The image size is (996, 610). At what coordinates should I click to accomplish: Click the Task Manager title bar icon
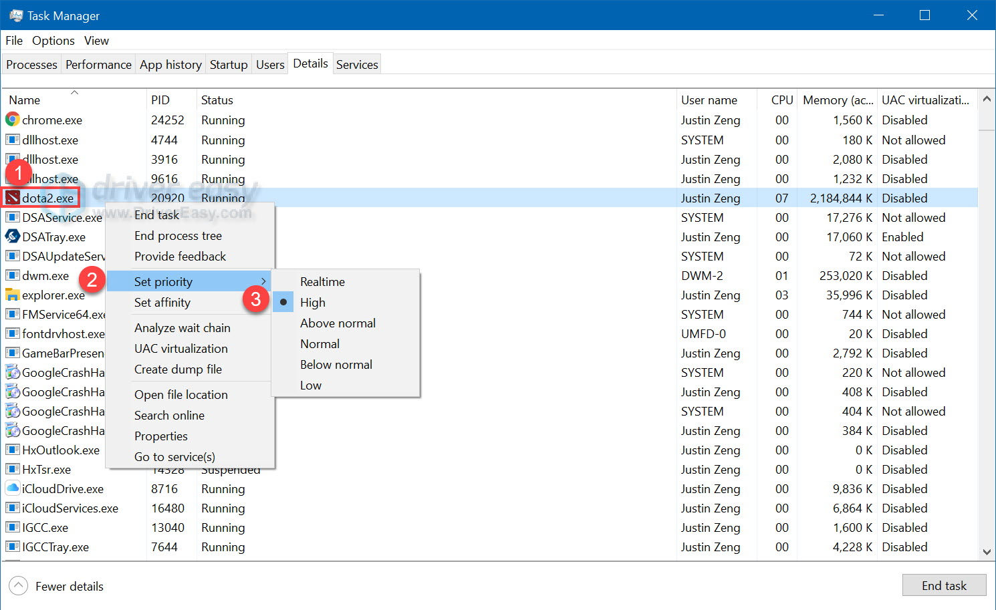tap(16, 15)
